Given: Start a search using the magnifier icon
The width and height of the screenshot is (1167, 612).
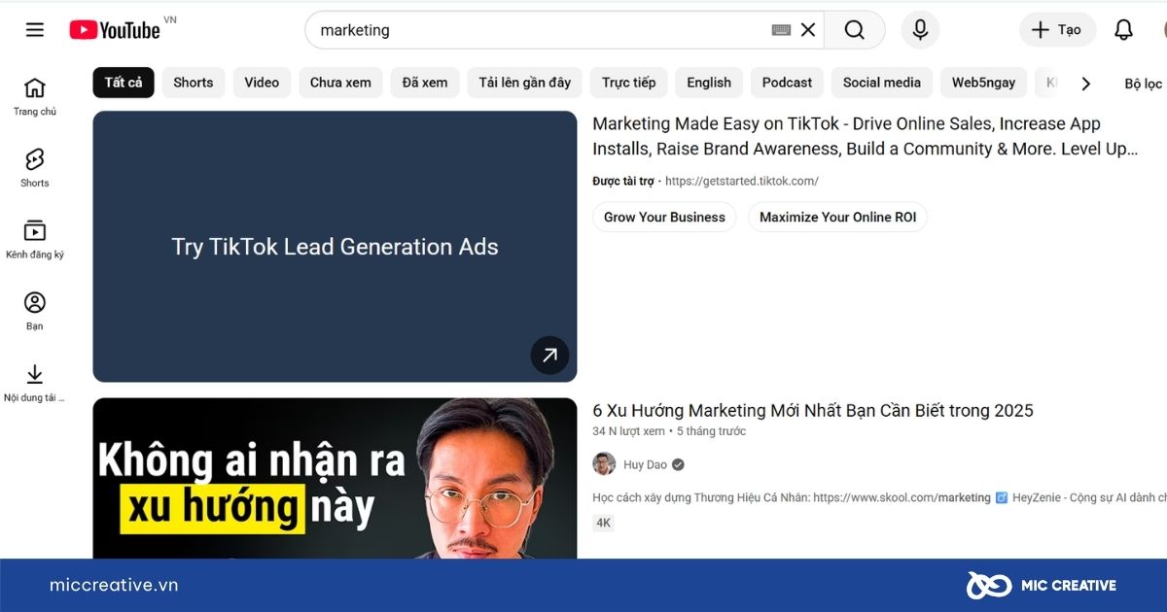Looking at the screenshot, I should [854, 29].
